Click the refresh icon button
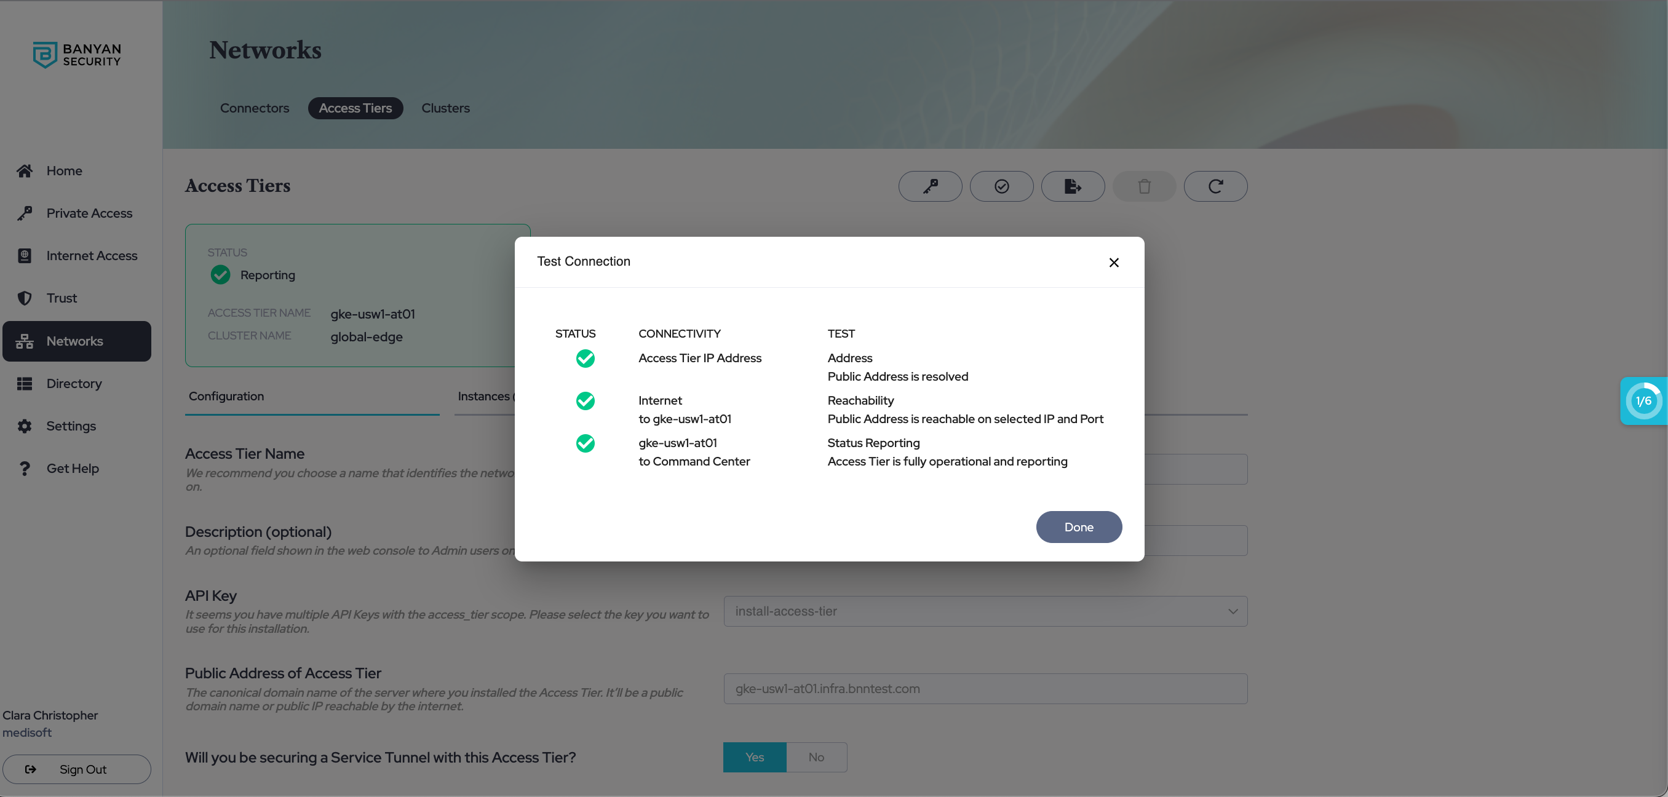Viewport: 1668px width, 797px height. pos(1215,186)
